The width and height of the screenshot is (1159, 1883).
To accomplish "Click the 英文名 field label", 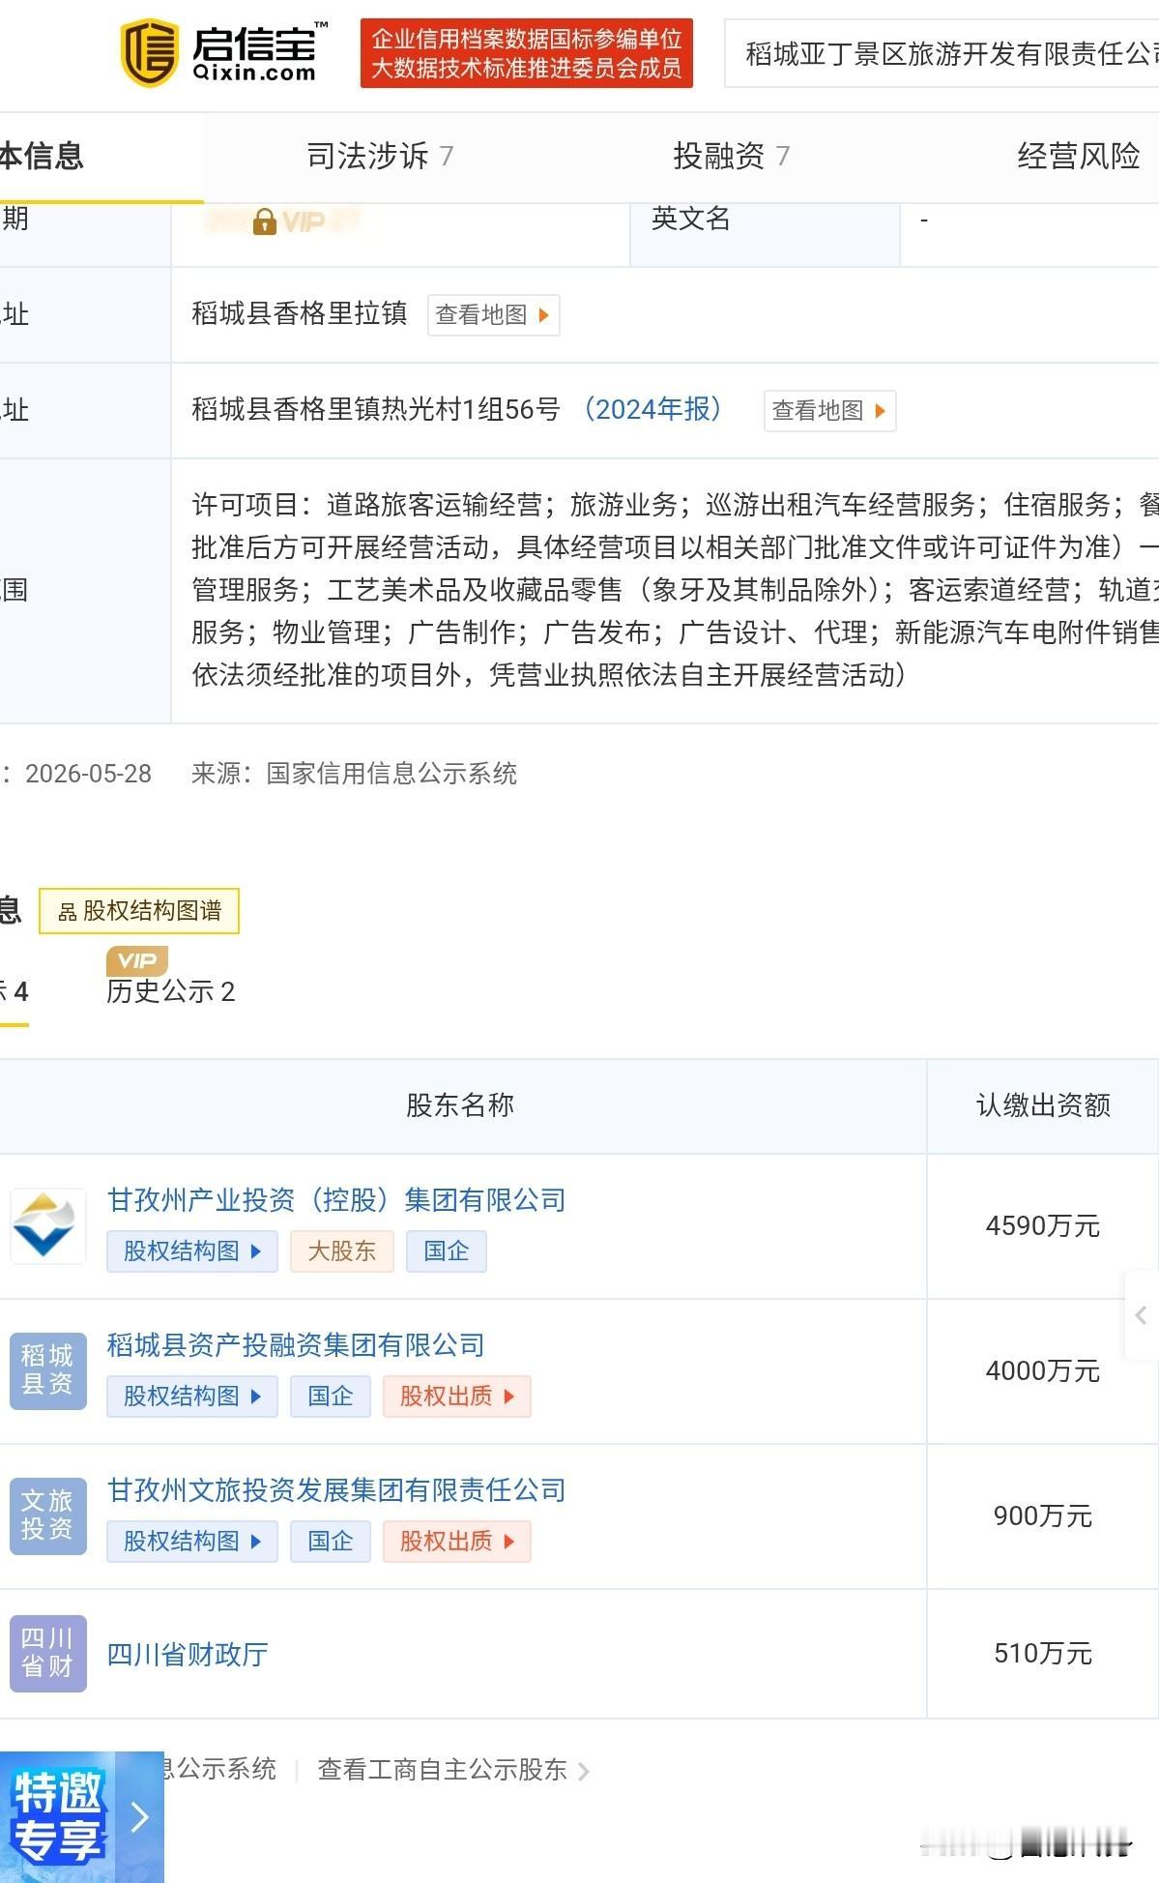I will [x=691, y=219].
